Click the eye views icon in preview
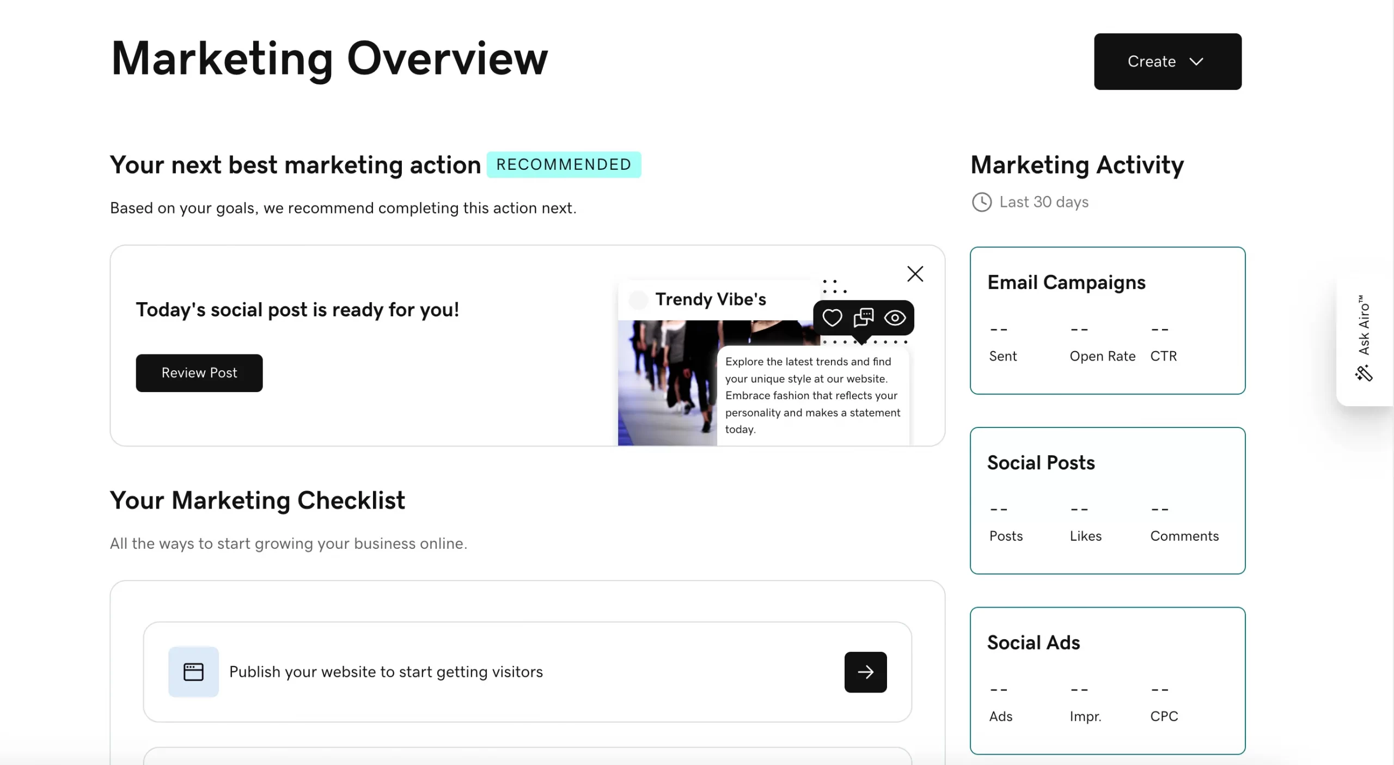This screenshot has height=765, width=1394. pos(895,317)
